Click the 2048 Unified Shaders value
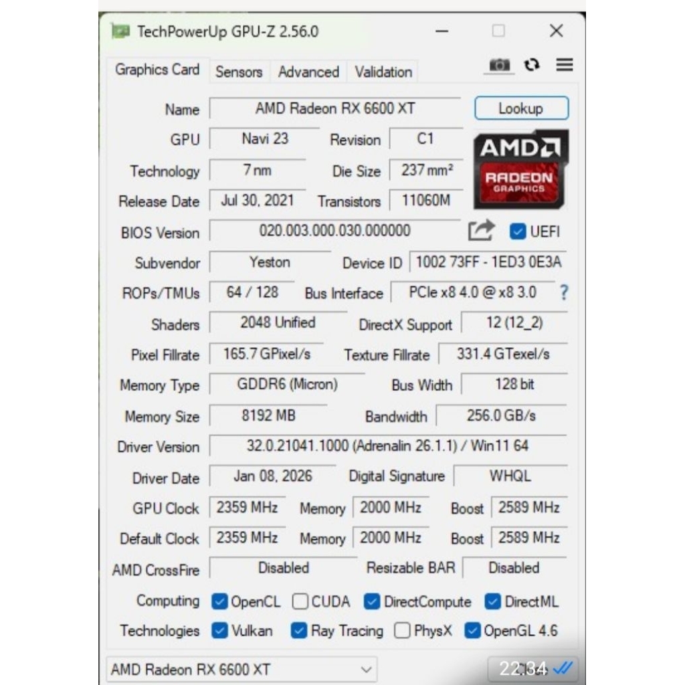The image size is (685, 685). (x=278, y=322)
